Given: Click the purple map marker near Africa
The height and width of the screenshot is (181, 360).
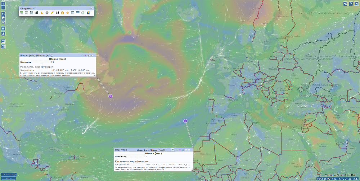Looking at the screenshot, I should click(x=185, y=121).
